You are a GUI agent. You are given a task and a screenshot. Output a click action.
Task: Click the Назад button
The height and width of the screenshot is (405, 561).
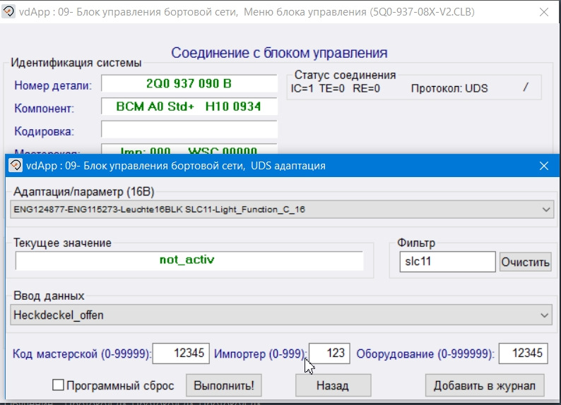click(x=333, y=385)
